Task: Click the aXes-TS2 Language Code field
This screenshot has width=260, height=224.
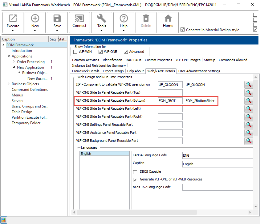Action: (217, 187)
